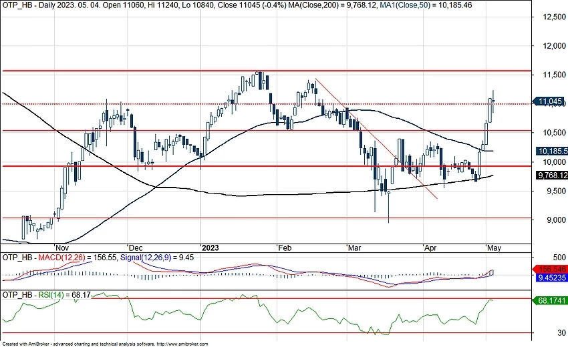Click the 11,045 current price tag
The width and height of the screenshot is (568, 347).
[551, 102]
